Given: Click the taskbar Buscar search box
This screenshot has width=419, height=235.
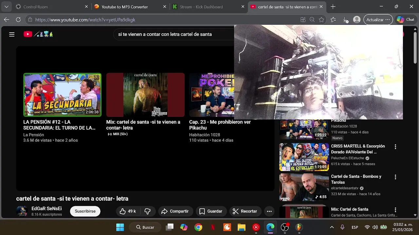Looking at the screenshot, I should coord(145,227).
